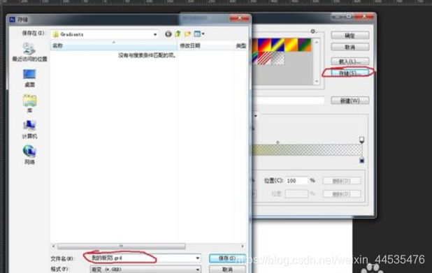Select the orange-yellow-orange gradient preset

[x=291, y=45]
